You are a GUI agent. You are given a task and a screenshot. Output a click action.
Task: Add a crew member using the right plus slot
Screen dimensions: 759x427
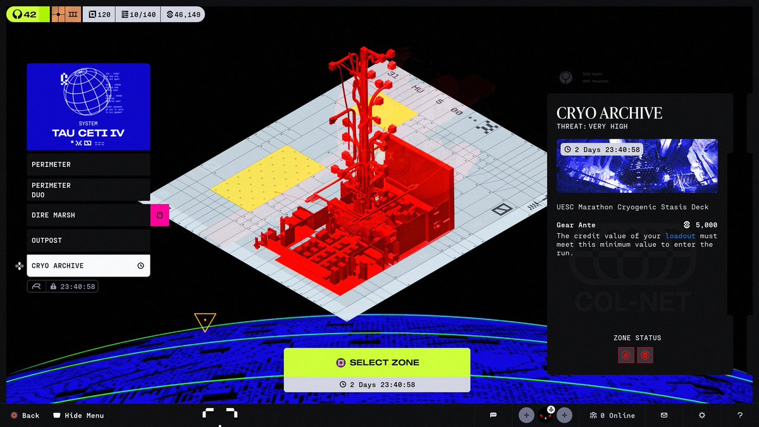pyautogui.click(x=565, y=415)
